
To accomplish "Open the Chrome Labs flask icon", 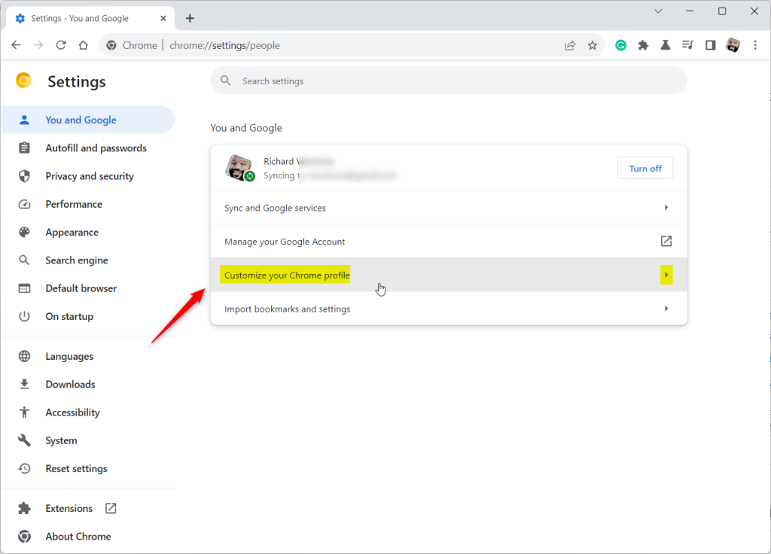I will (666, 45).
